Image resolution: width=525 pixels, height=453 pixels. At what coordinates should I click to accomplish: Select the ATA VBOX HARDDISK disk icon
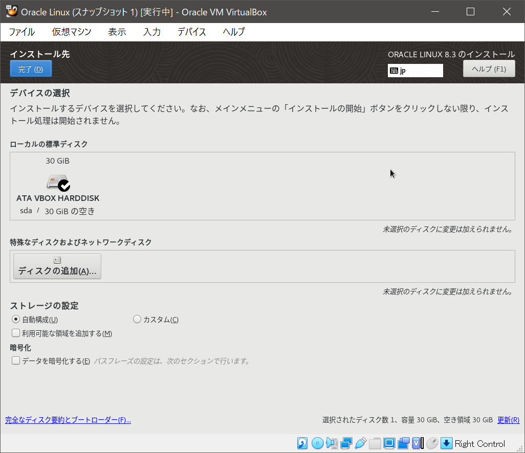[58, 183]
